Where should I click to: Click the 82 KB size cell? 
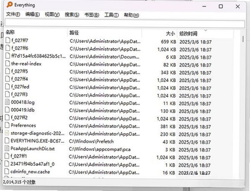(170, 65)
